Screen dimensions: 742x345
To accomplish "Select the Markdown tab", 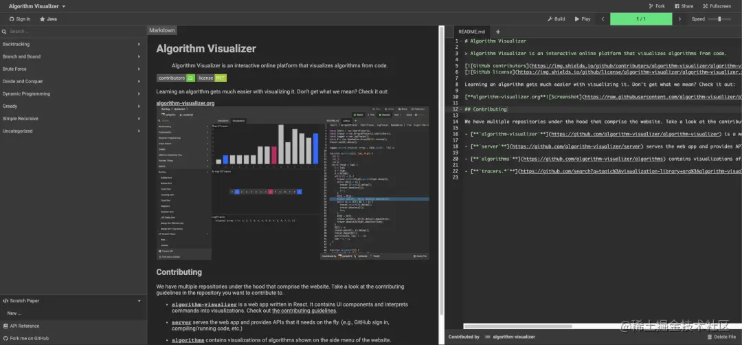I will (x=162, y=30).
